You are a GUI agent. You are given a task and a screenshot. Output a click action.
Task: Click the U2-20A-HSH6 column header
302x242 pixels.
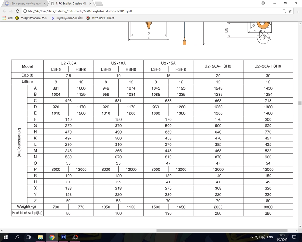(x=218, y=66)
